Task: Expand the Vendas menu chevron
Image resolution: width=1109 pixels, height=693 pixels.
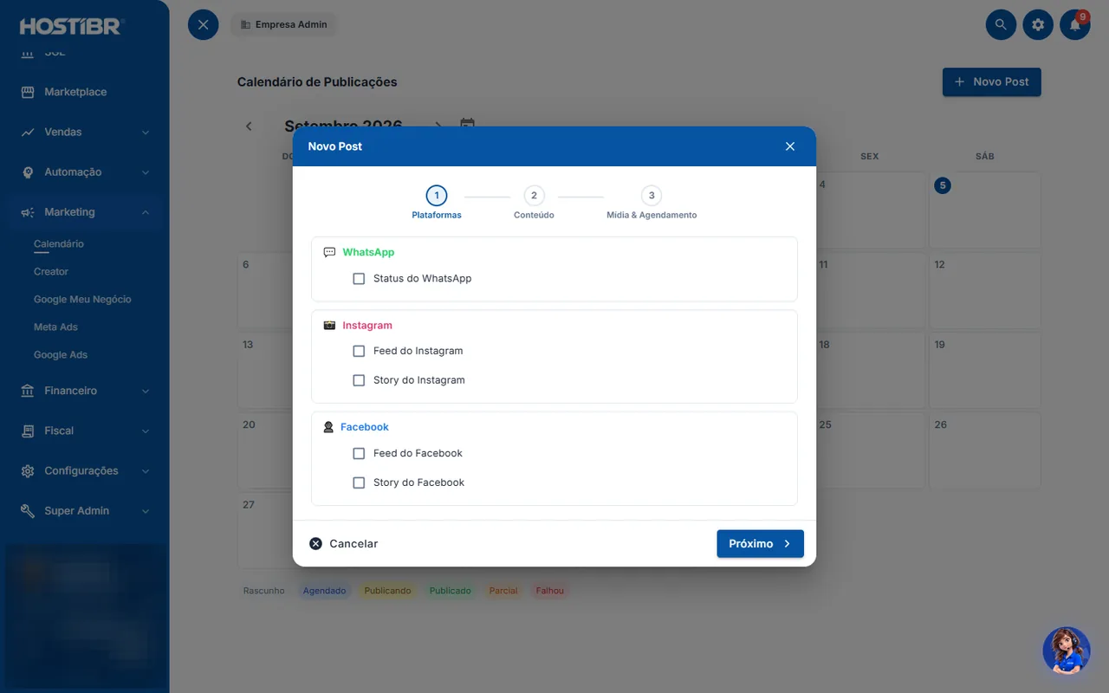Action: (x=146, y=133)
